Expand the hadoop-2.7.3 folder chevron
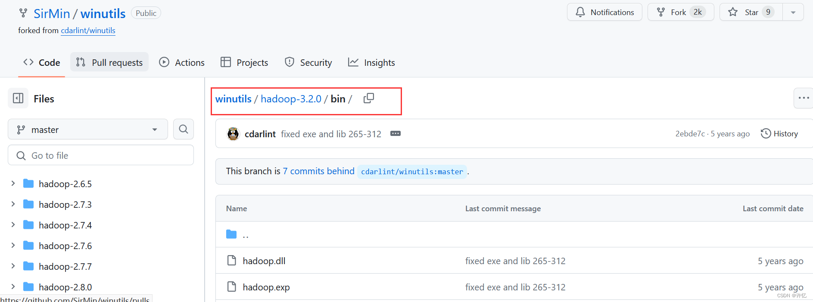 tap(13, 204)
